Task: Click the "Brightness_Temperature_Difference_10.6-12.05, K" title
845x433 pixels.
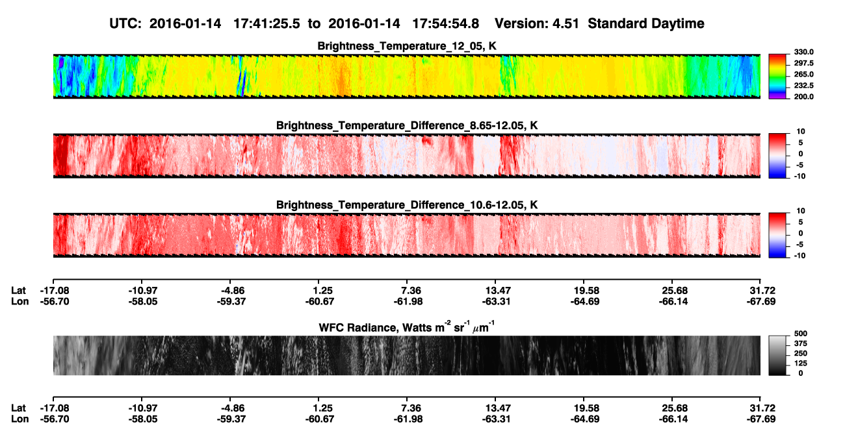Action: 407,205
